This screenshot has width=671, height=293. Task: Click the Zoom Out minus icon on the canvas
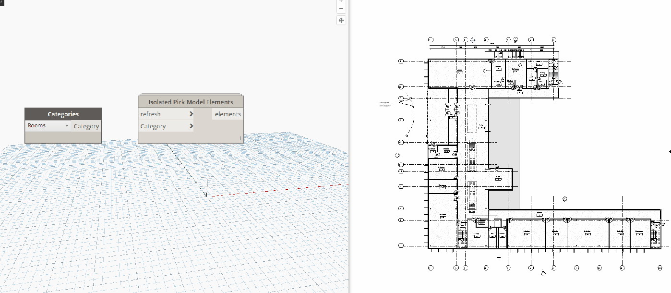click(x=341, y=8)
